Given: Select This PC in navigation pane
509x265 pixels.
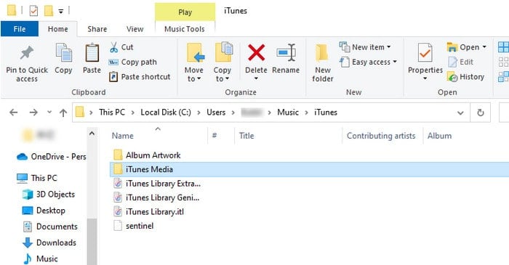Looking at the screenshot, I should coord(36,178).
